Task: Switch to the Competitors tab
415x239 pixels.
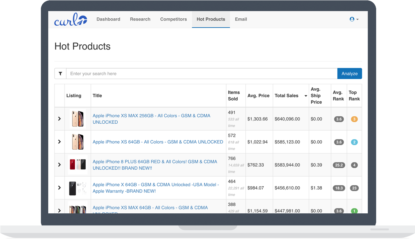Action: pyautogui.click(x=173, y=19)
